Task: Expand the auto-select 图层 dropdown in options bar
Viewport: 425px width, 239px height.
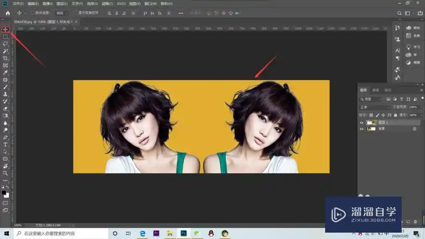Action: (62, 13)
